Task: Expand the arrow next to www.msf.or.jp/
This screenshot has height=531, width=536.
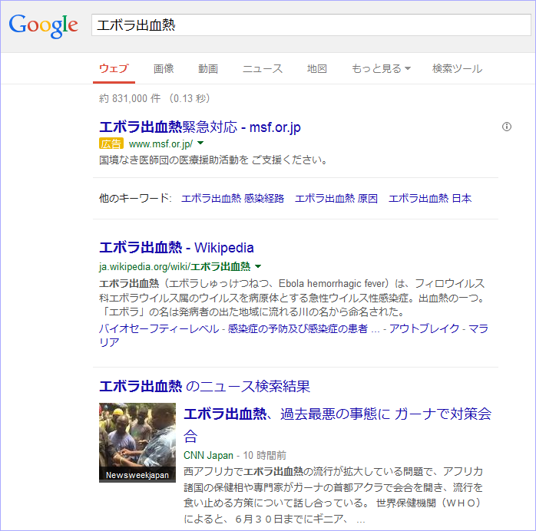Action: [200, 143]
